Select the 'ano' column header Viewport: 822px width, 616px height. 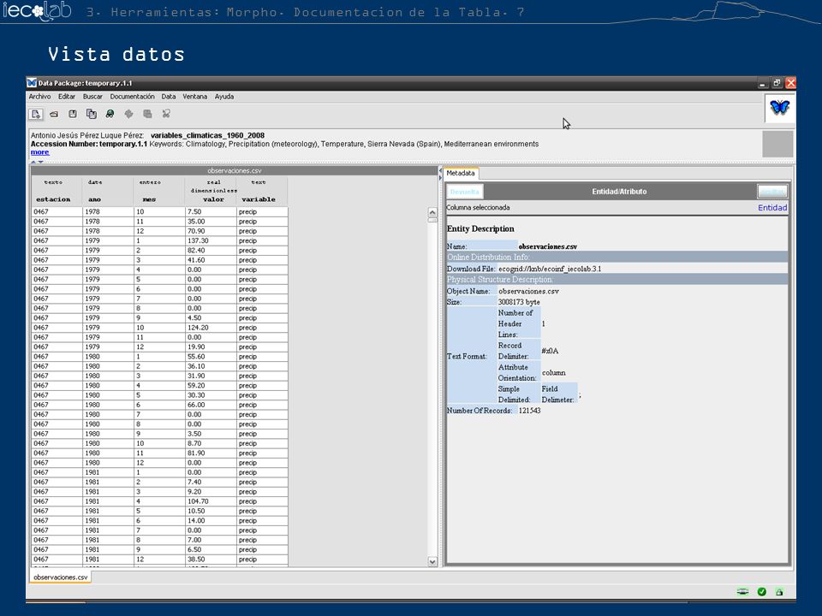click(x=94, y=199)
